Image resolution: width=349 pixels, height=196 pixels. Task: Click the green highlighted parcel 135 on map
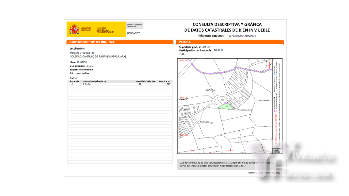226,107
